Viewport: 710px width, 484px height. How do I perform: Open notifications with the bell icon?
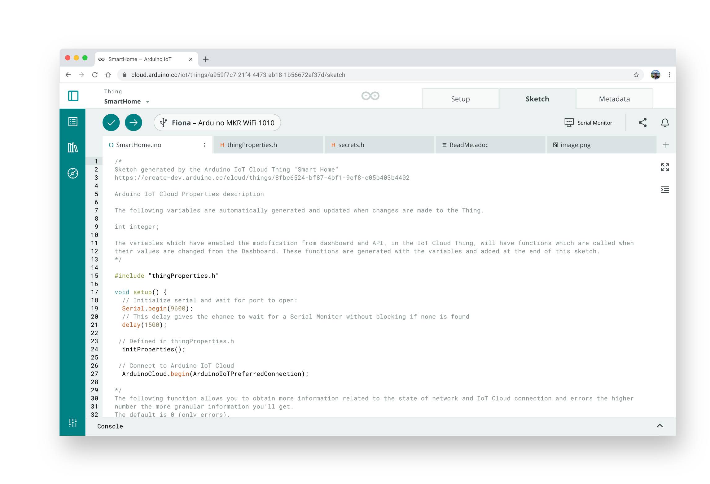(x=665, y=122)
